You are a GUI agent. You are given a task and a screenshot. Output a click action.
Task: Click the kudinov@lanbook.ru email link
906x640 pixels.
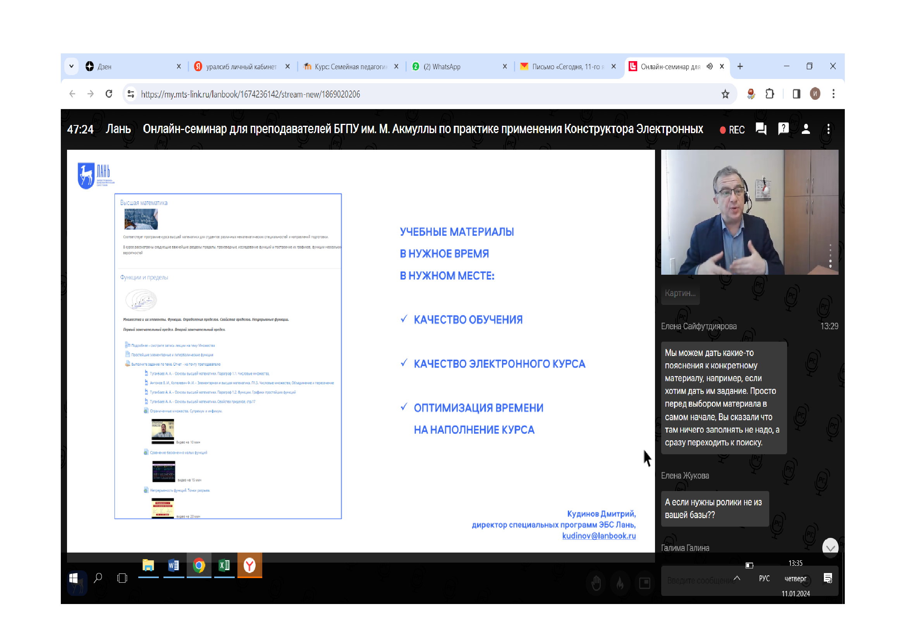598,536
